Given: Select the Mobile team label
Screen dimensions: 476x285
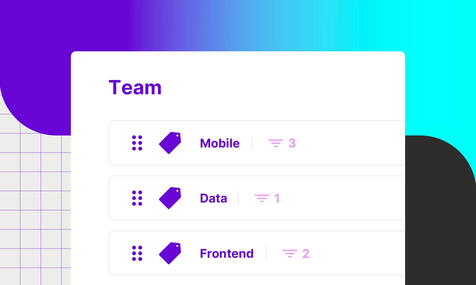Looking at the screenshot, I should (x=220, y=143).
